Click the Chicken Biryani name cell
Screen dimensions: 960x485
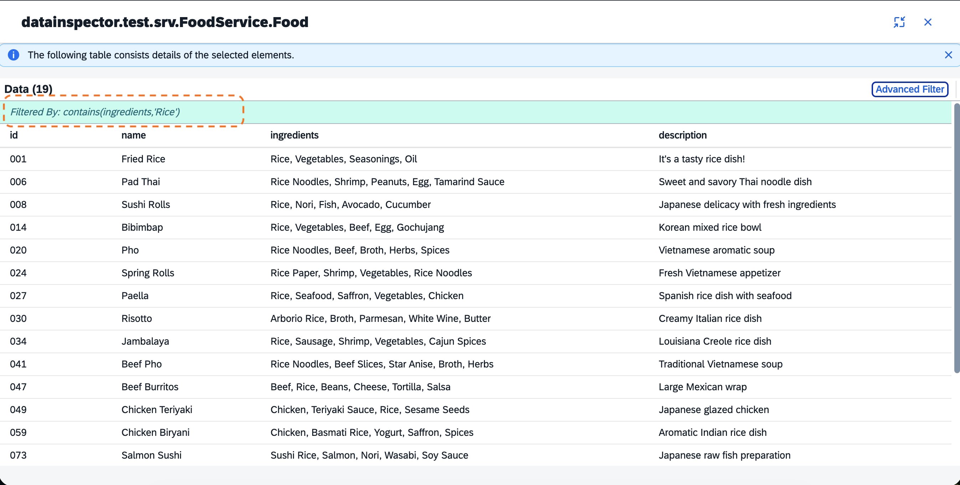coord(155,433)
